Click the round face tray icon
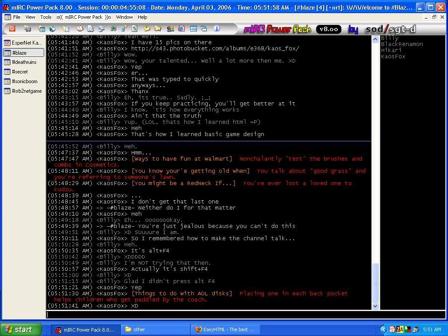 (392, 329)
